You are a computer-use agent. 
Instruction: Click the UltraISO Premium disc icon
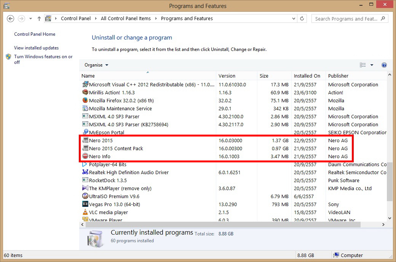(x=85, y=196)
